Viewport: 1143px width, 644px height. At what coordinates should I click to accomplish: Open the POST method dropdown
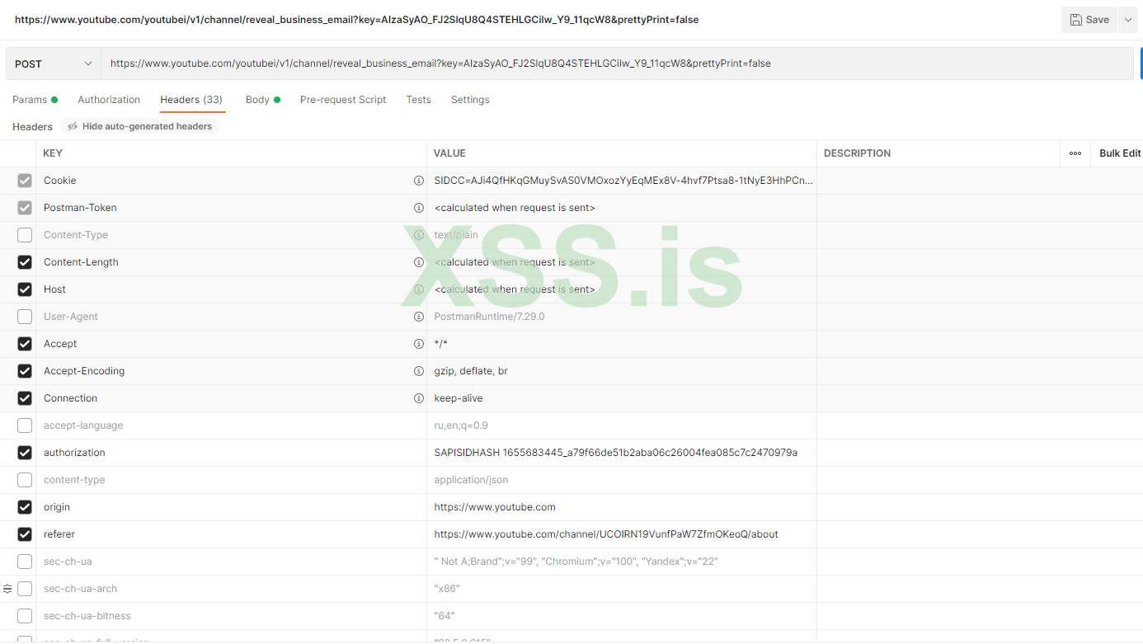pyautogui.click(x=54, y=63)
